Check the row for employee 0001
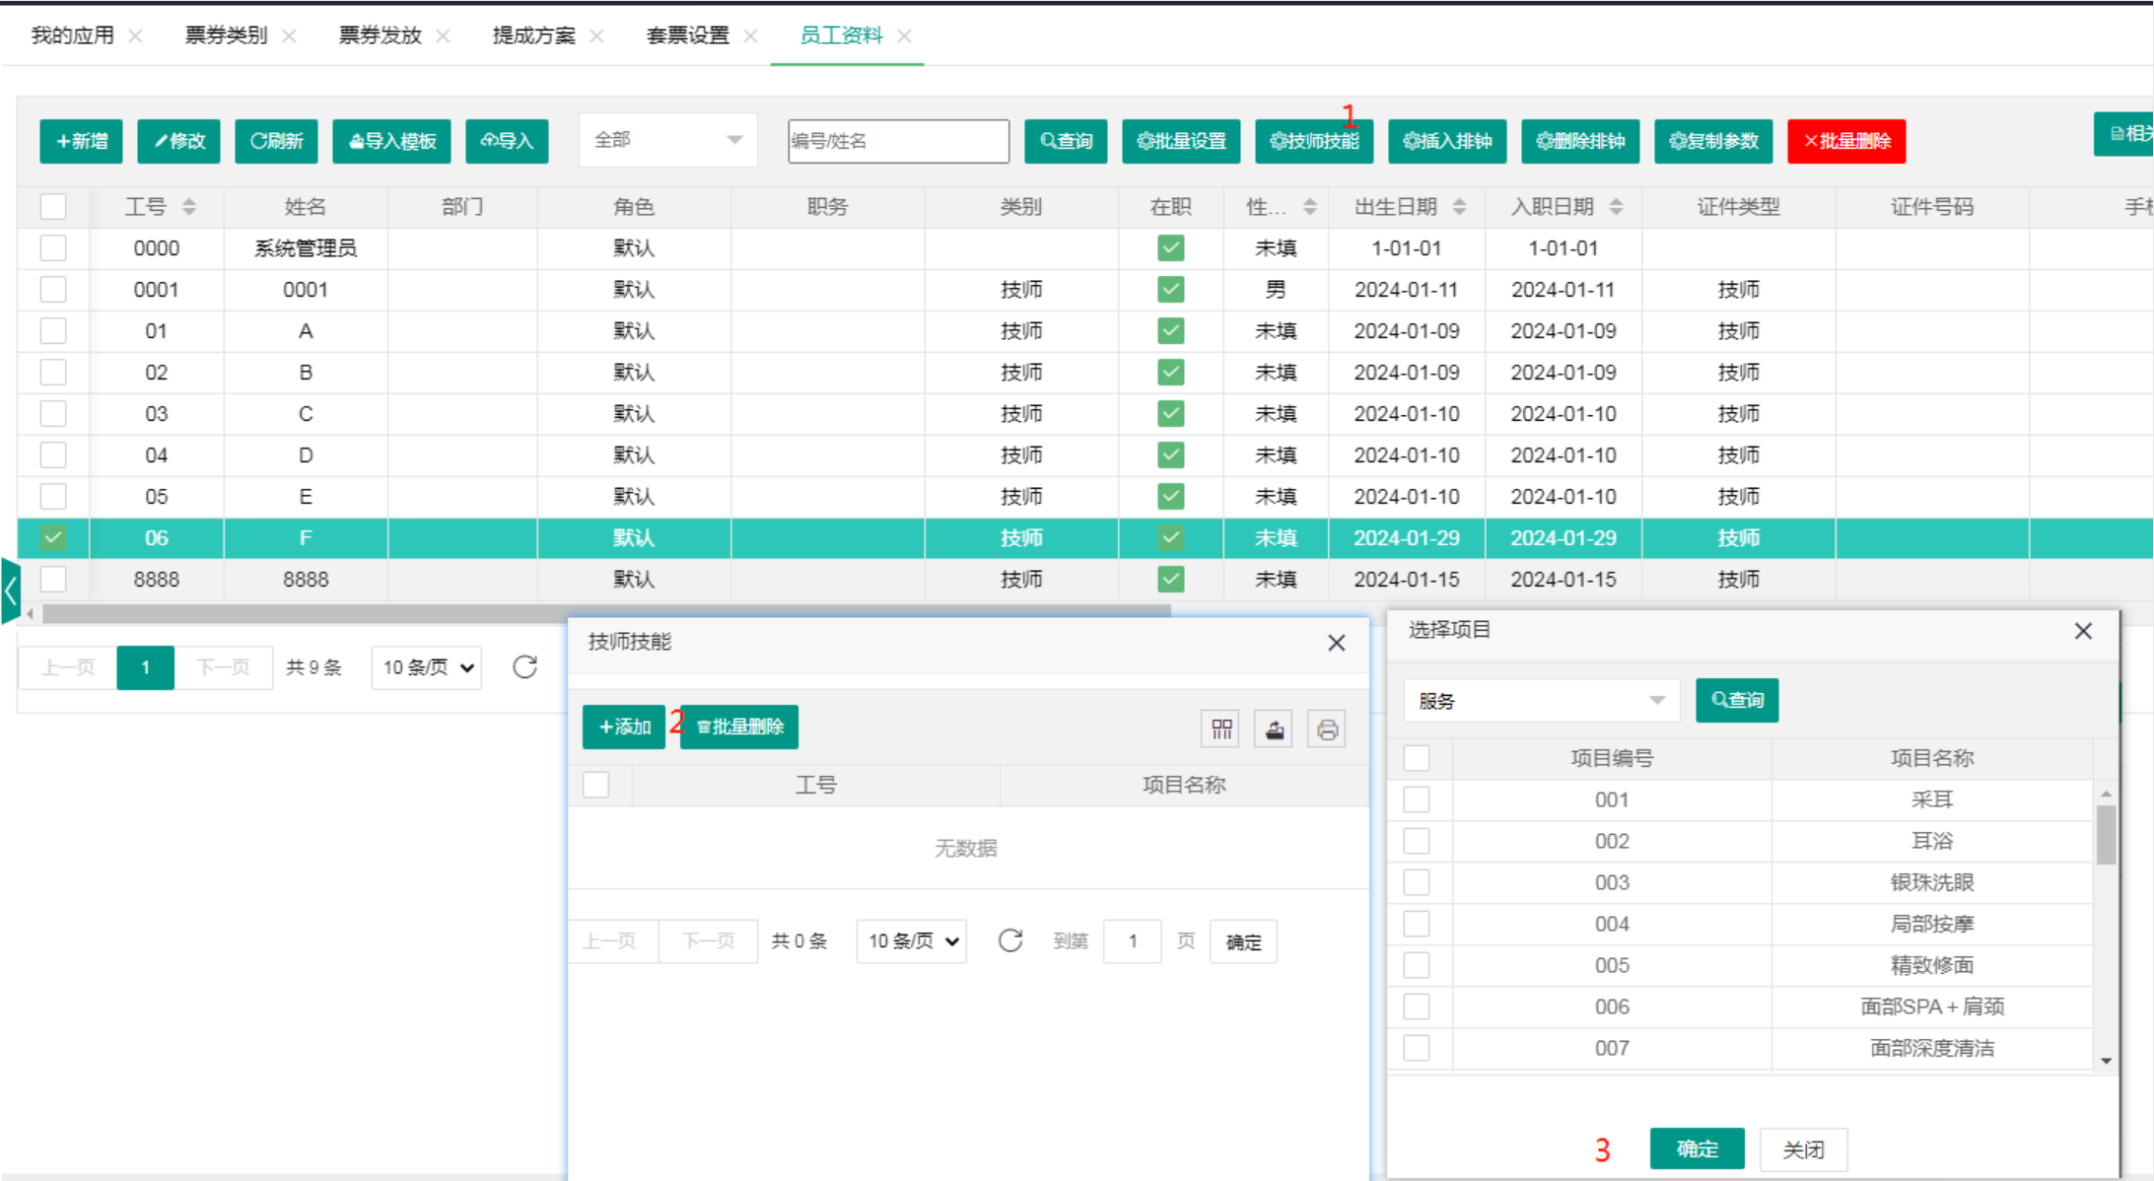Screen dimensions: 2154x1181 click(x=53, y=290)
